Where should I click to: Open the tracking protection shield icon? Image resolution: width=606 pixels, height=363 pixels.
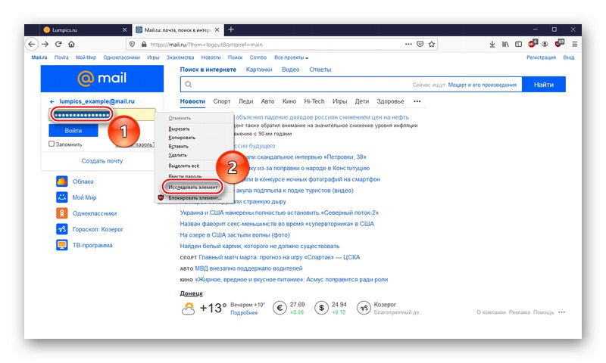[132, 45]
